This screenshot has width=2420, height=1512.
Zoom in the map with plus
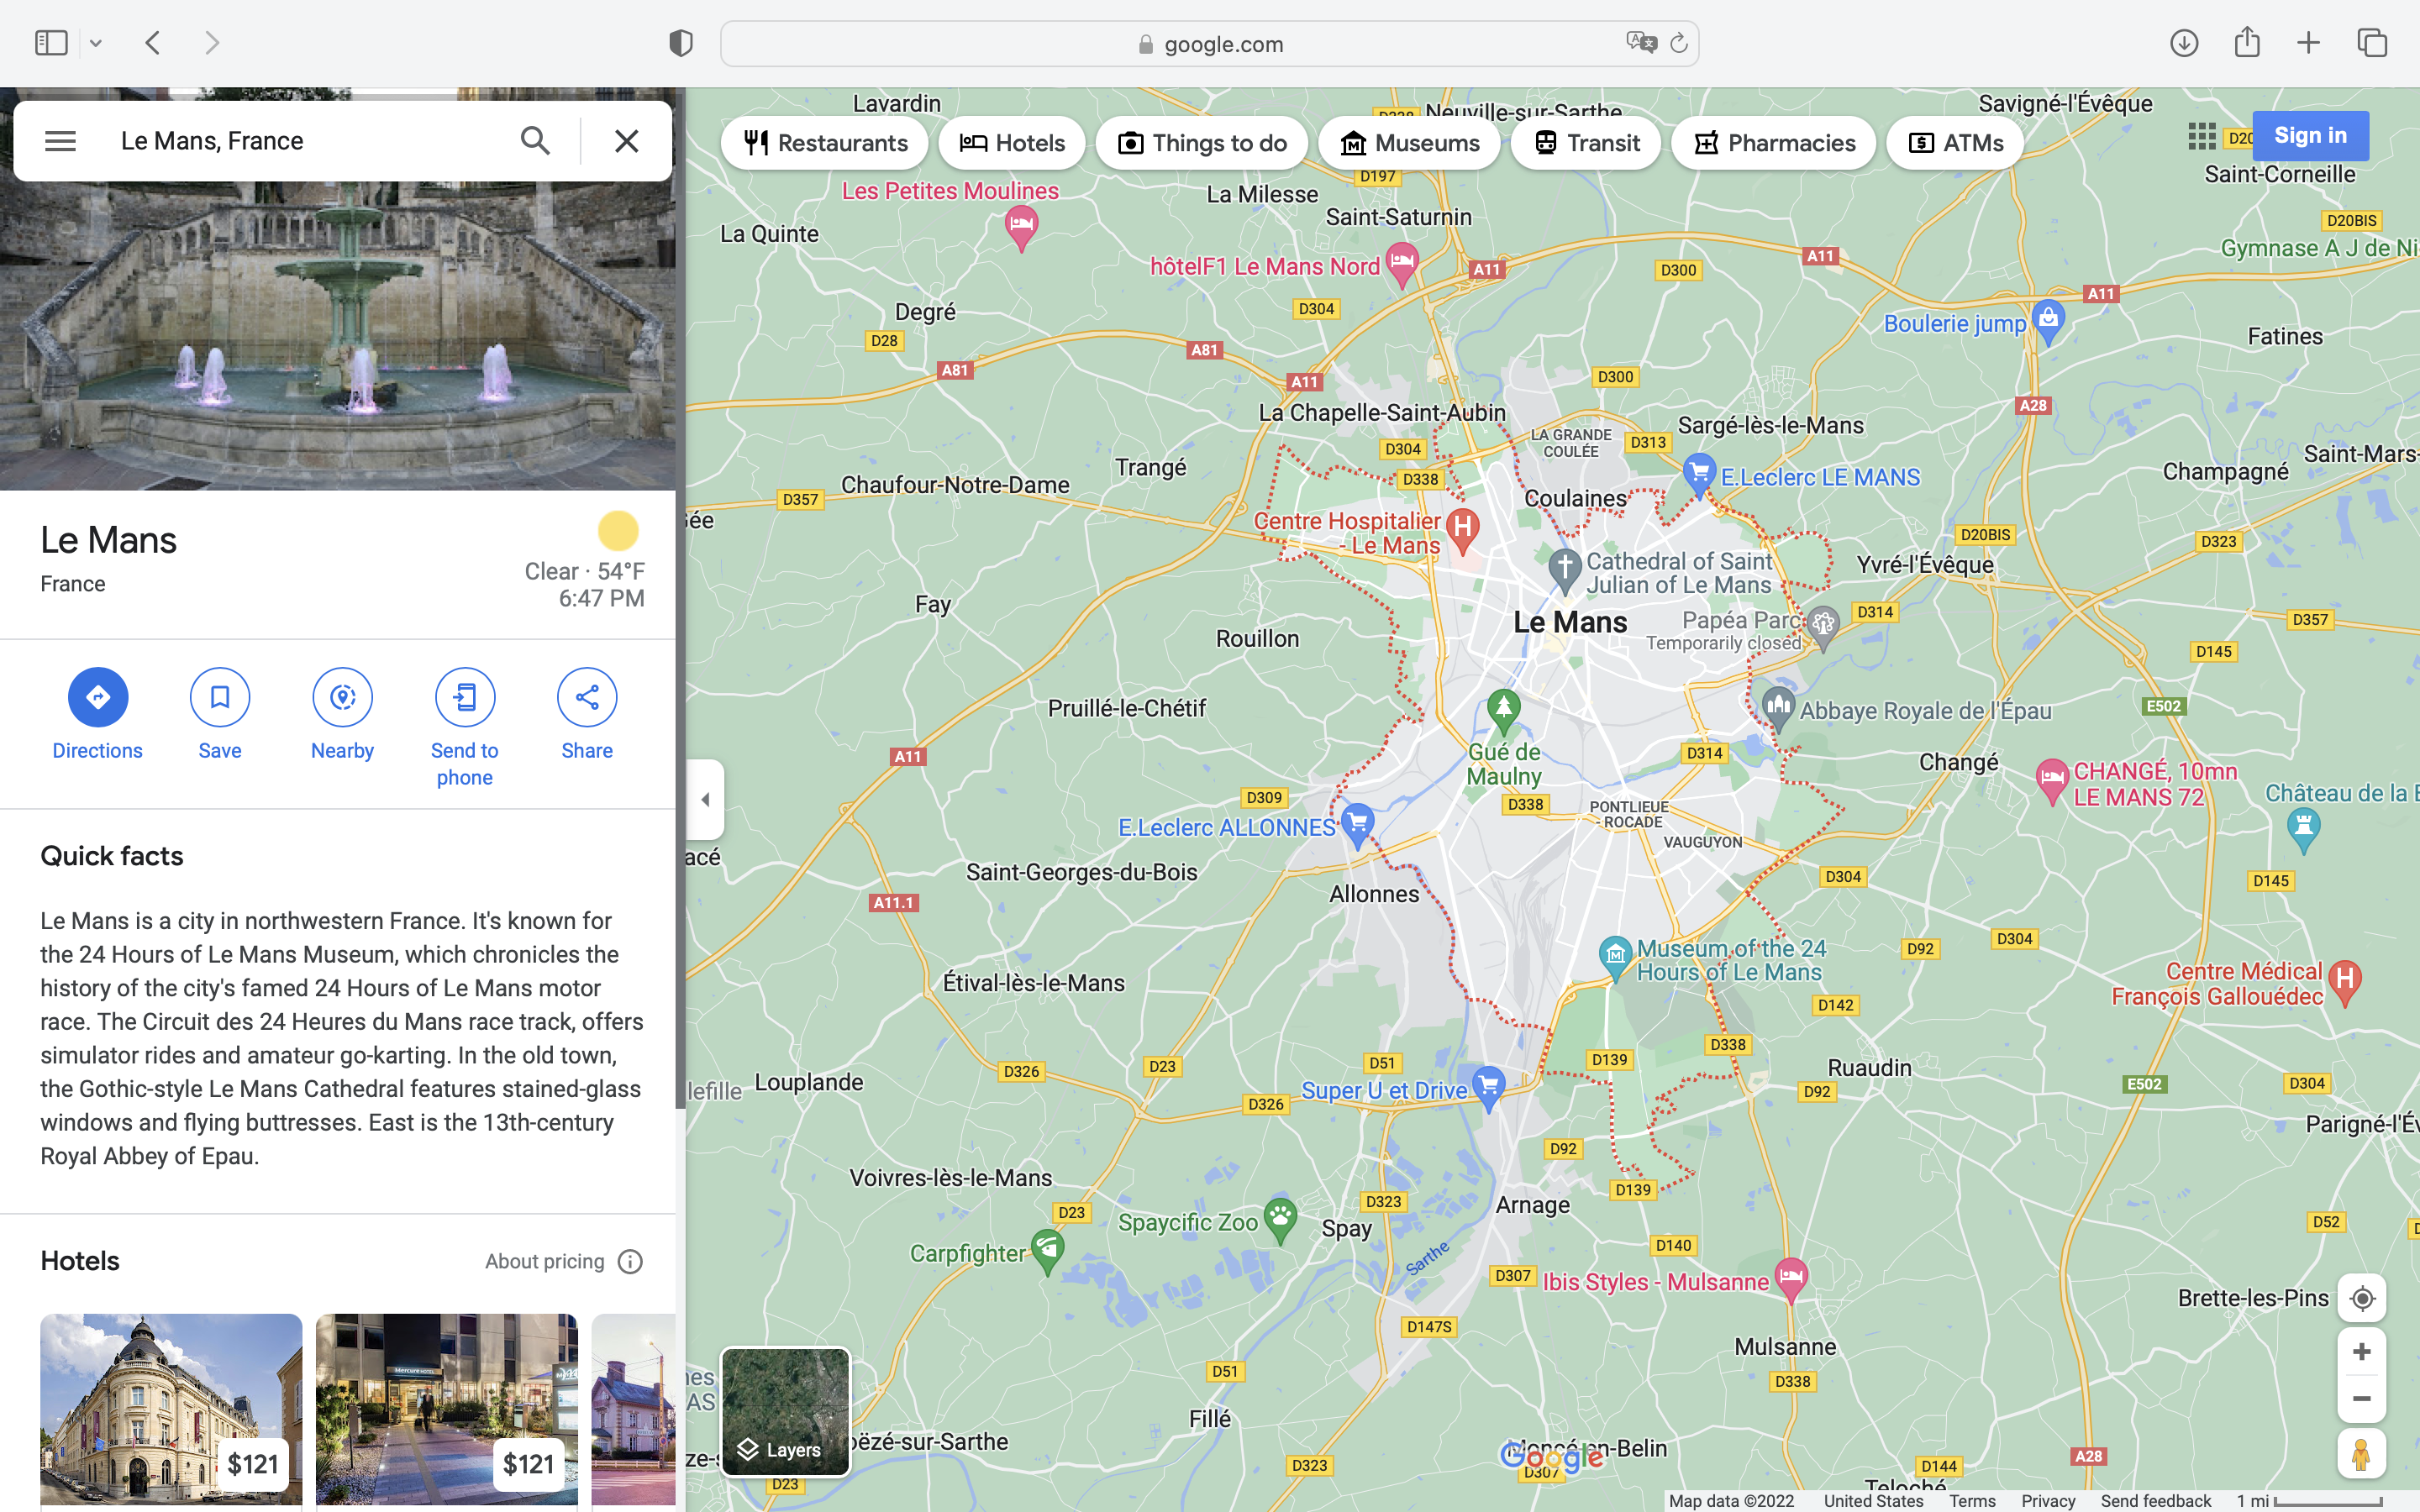tap(2361, 1352)
